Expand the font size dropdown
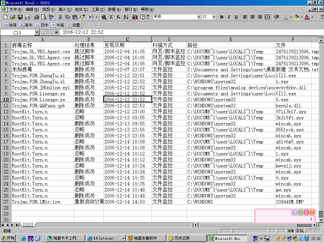Screen dimensions: 324x243 [x=214, y=17]
